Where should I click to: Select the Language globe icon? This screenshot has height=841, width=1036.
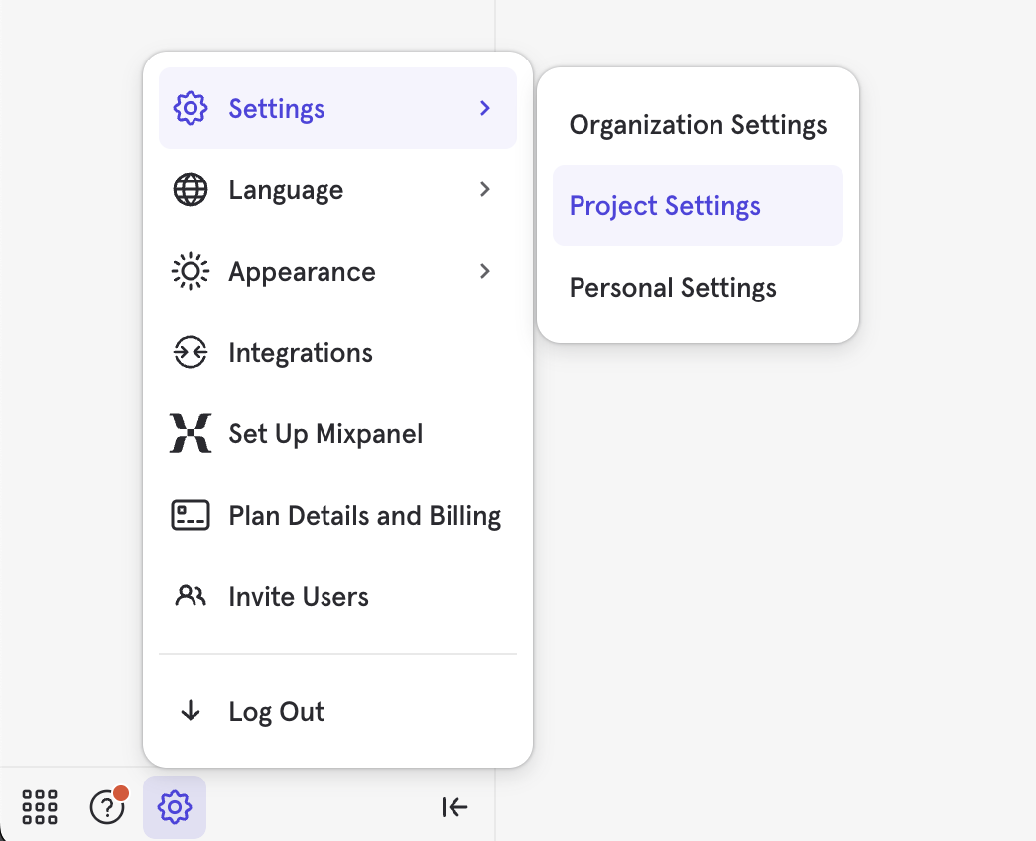point(190,189)
